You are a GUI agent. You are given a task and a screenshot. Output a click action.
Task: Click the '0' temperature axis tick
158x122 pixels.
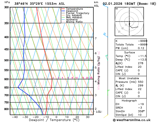pyautogui.click(x=56, y=117)
